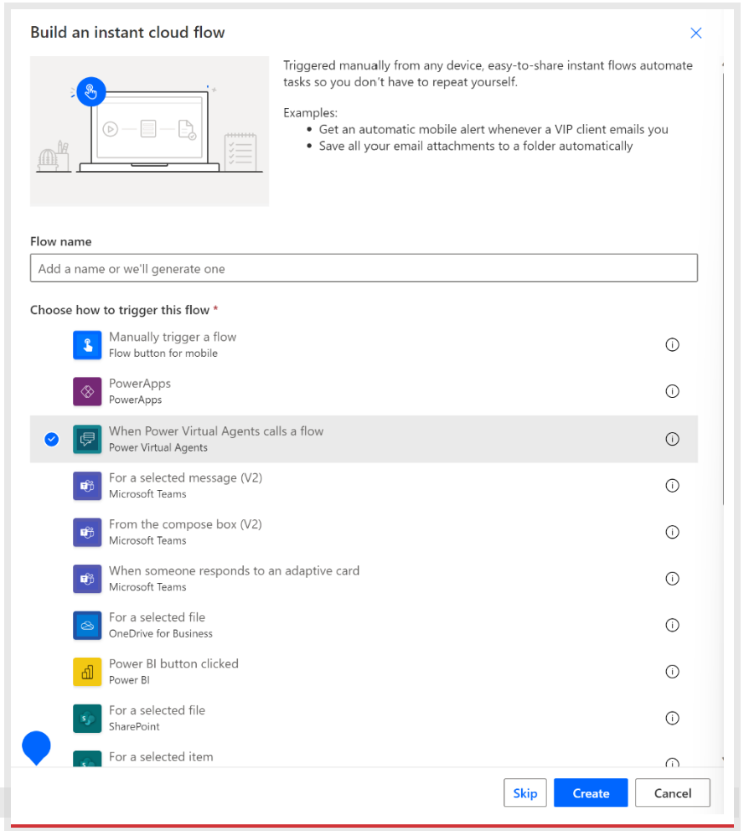Show info for SharePoint selected file trigger
The height and width of the screenshot is (831, 749).
(672, 719)
